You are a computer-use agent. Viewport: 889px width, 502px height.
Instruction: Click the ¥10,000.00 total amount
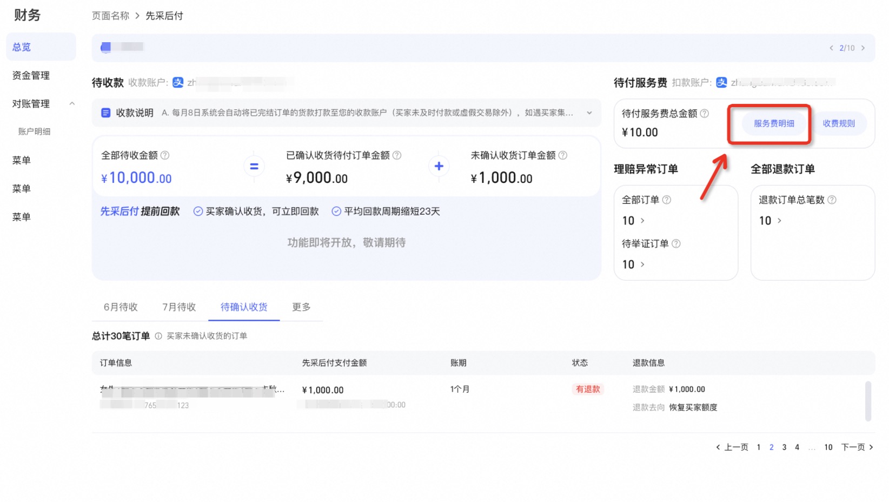coord(136,178)
